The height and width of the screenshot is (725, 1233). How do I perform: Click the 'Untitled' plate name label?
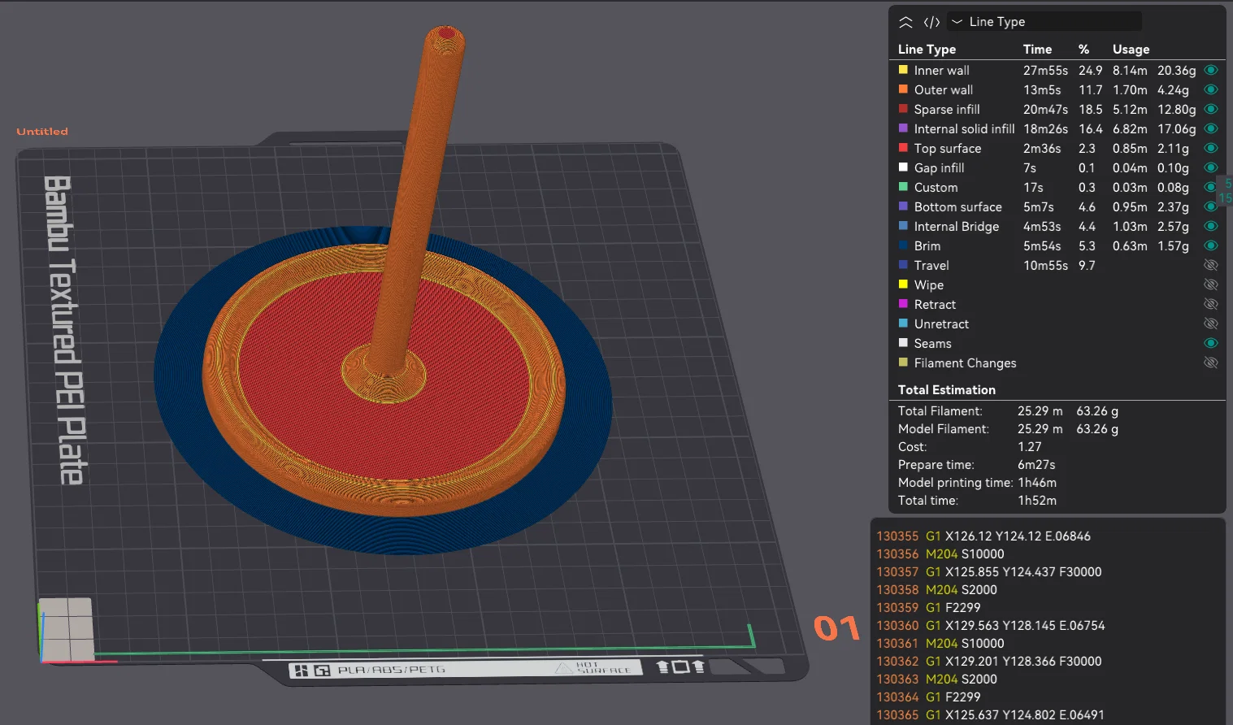click(42, 132)
